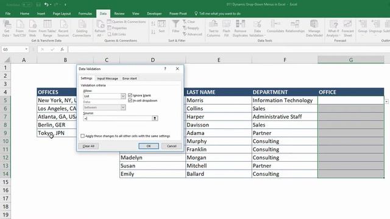Click the Properties ribbon item
Image resolution: width=390 pixels, height=219 pixels.
117,28
